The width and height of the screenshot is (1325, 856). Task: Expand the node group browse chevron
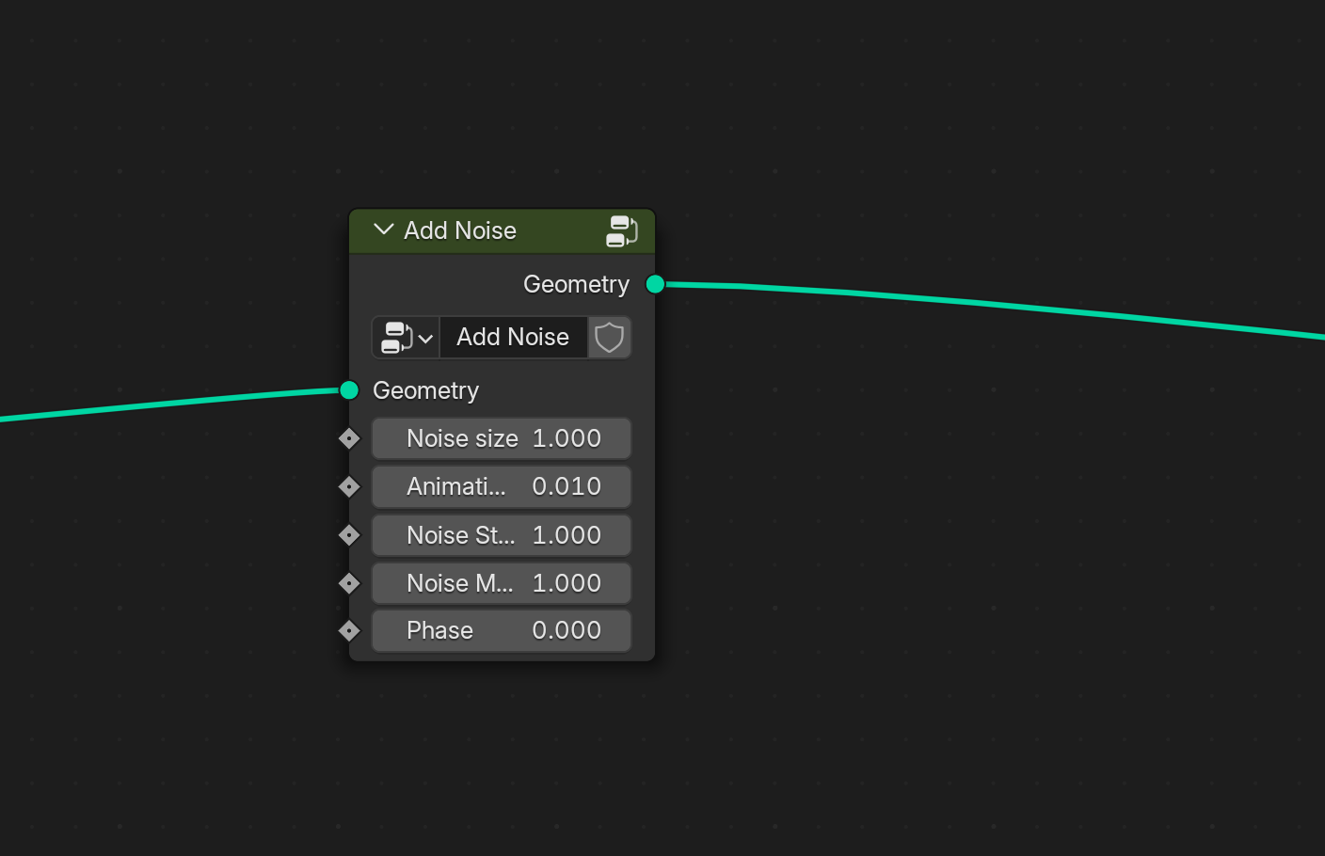tap(426, 337)
